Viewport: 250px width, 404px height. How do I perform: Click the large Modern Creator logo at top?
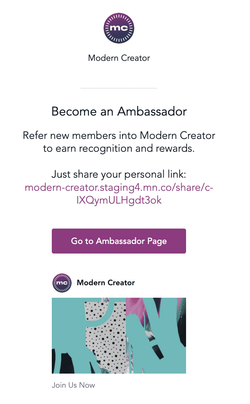pyautogui.click(x=119, y=28)
